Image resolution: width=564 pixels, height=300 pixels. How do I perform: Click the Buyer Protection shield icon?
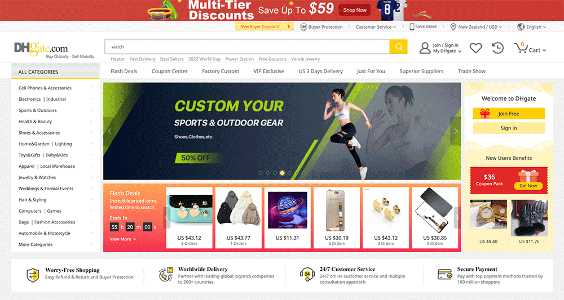click(303, 26)
